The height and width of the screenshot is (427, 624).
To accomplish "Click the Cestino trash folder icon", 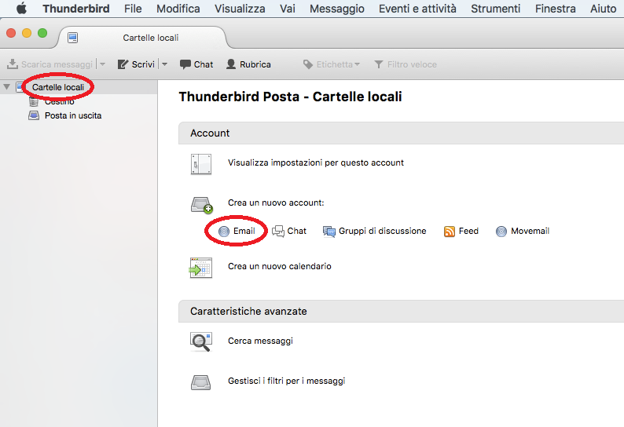I will coord(34,102).
